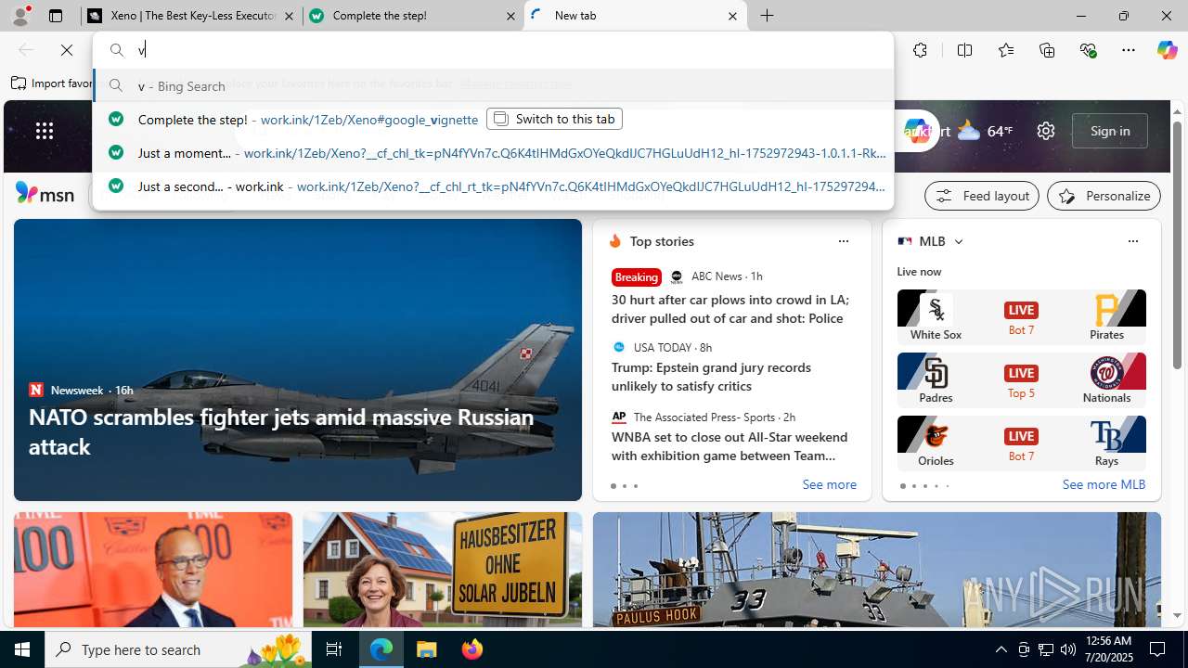
Task: Adjust volume speaker icon in tray
Action: click(1067, 649)
